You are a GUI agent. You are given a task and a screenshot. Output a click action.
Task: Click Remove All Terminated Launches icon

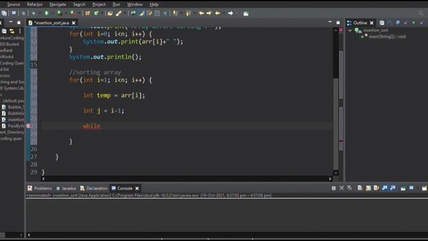pos(350,188)
